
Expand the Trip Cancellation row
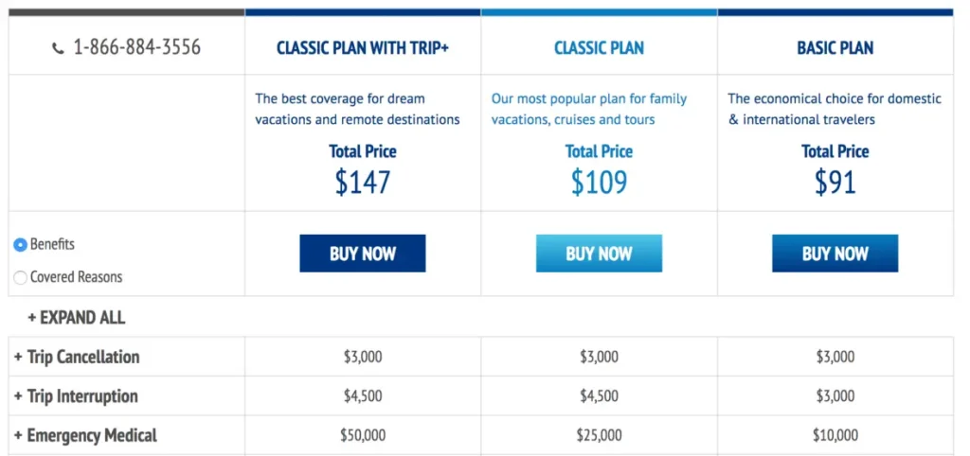(x=77, y=357)
